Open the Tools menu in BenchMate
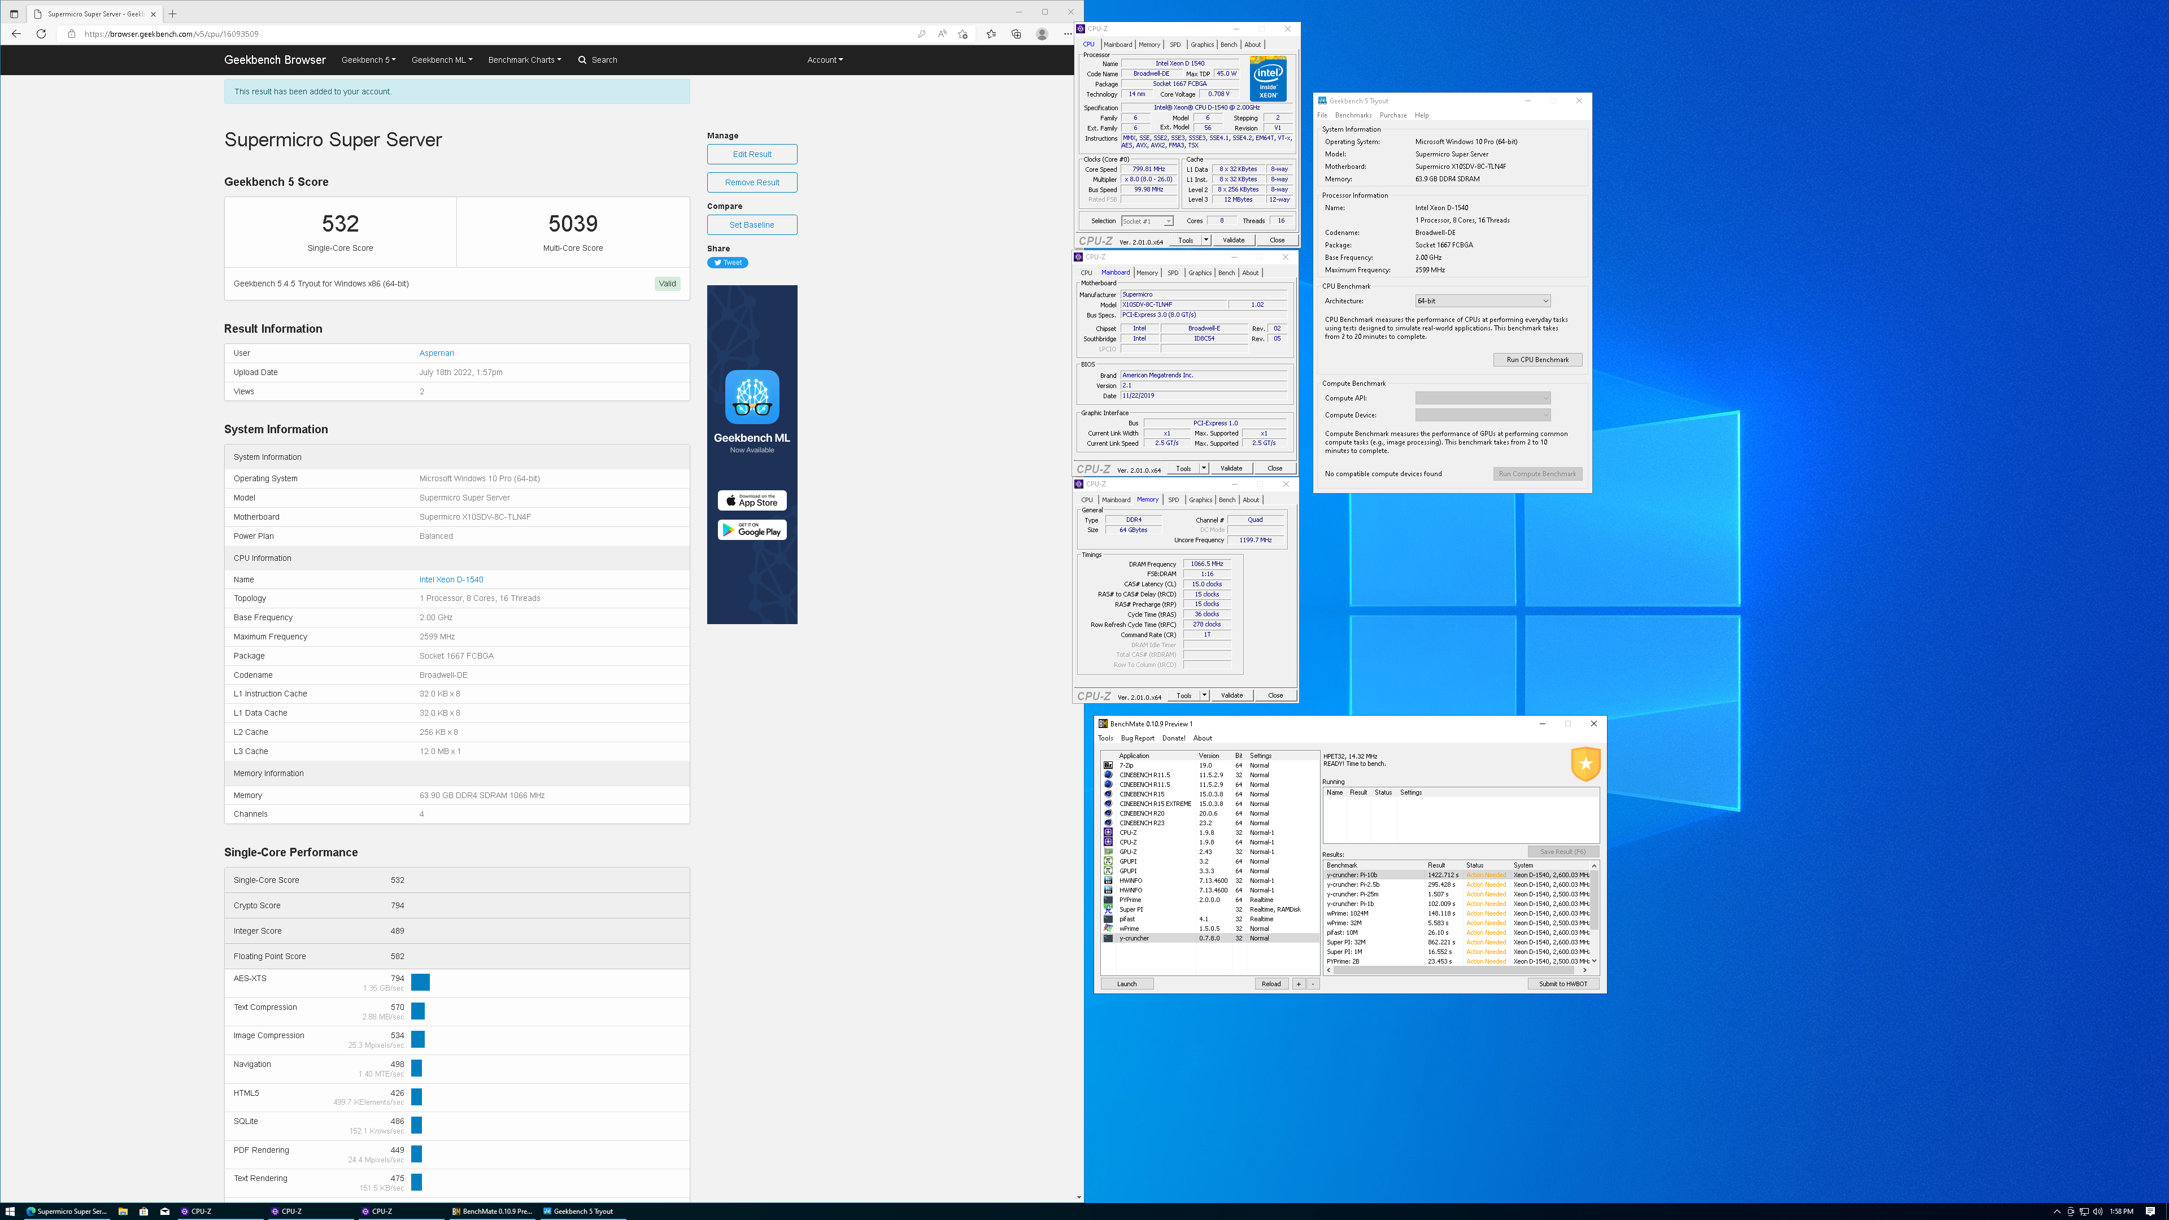2169x1220 pixels. pos(1105,738)
